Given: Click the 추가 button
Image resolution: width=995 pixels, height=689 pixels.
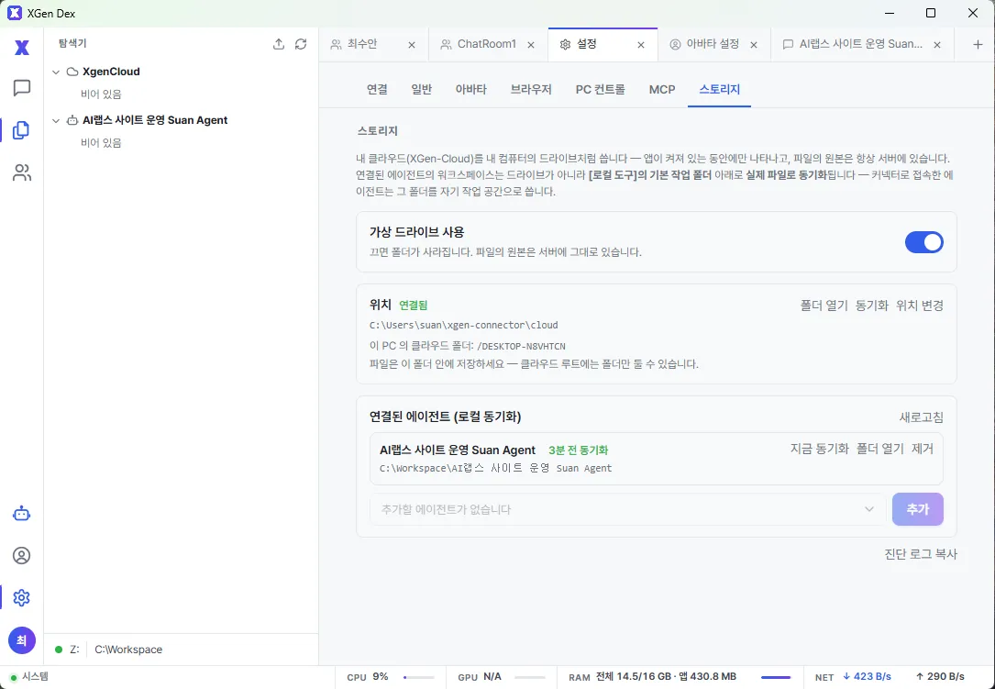Looking at the screenshot, I should (918, 509).
